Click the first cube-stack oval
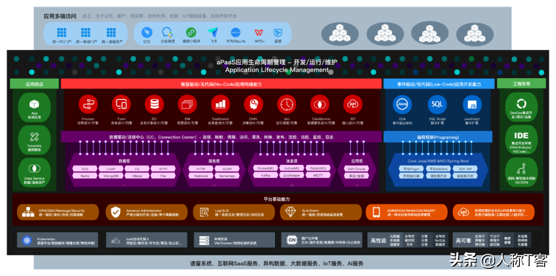Screen dimensions: 556x276 (340, 34)
